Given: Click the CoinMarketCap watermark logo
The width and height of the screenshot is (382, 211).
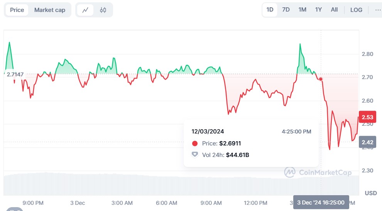Looking at the screenshot, I should coord(318,172).
